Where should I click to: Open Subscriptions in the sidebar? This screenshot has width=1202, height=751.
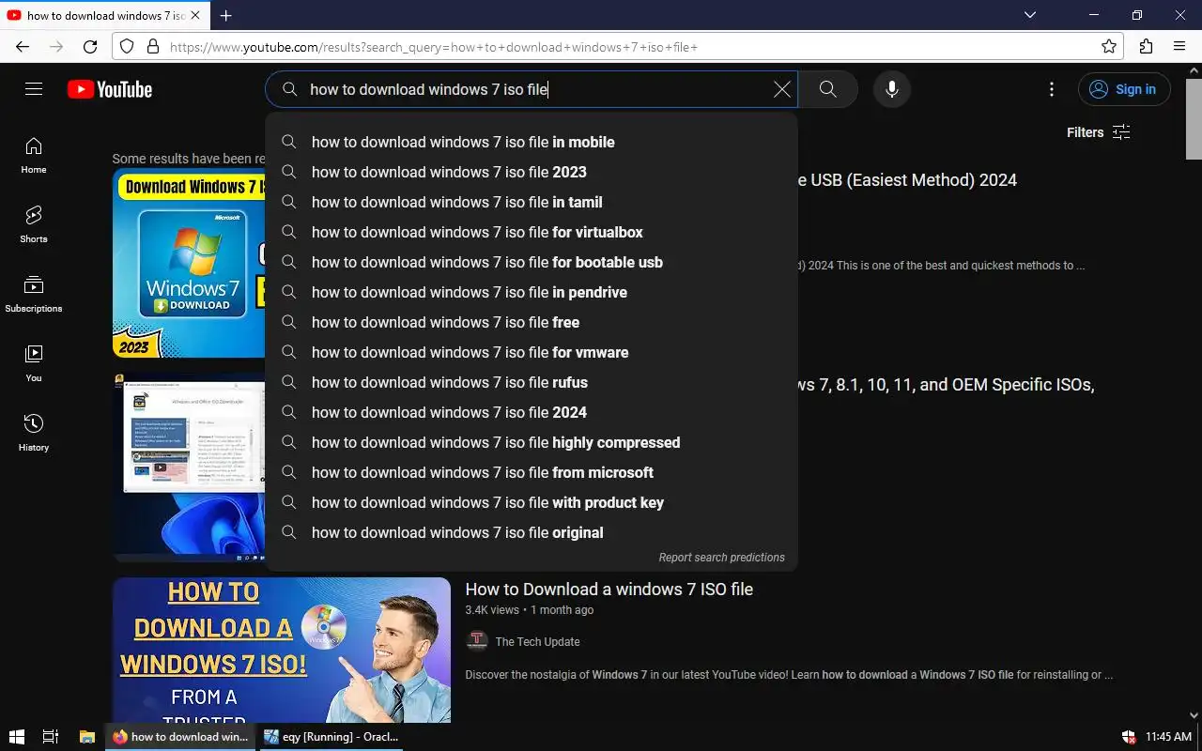click(x=34, y=295)
